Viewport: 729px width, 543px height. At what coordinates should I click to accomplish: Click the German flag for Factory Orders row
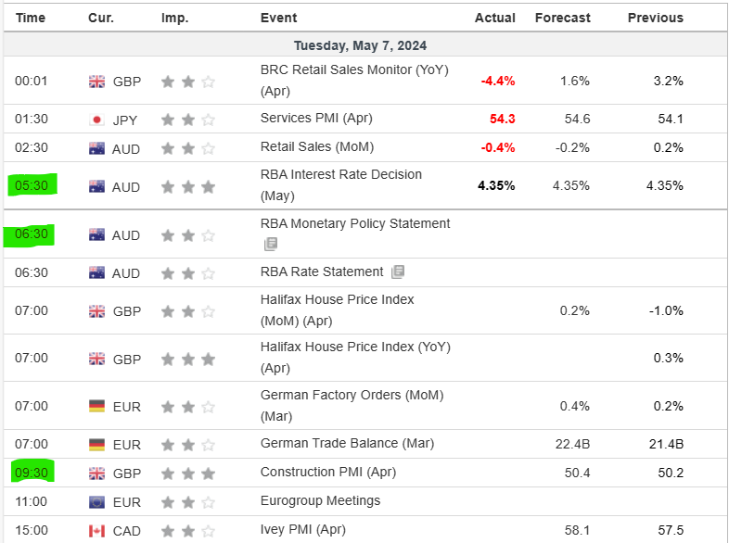click(x=96, y=406)
